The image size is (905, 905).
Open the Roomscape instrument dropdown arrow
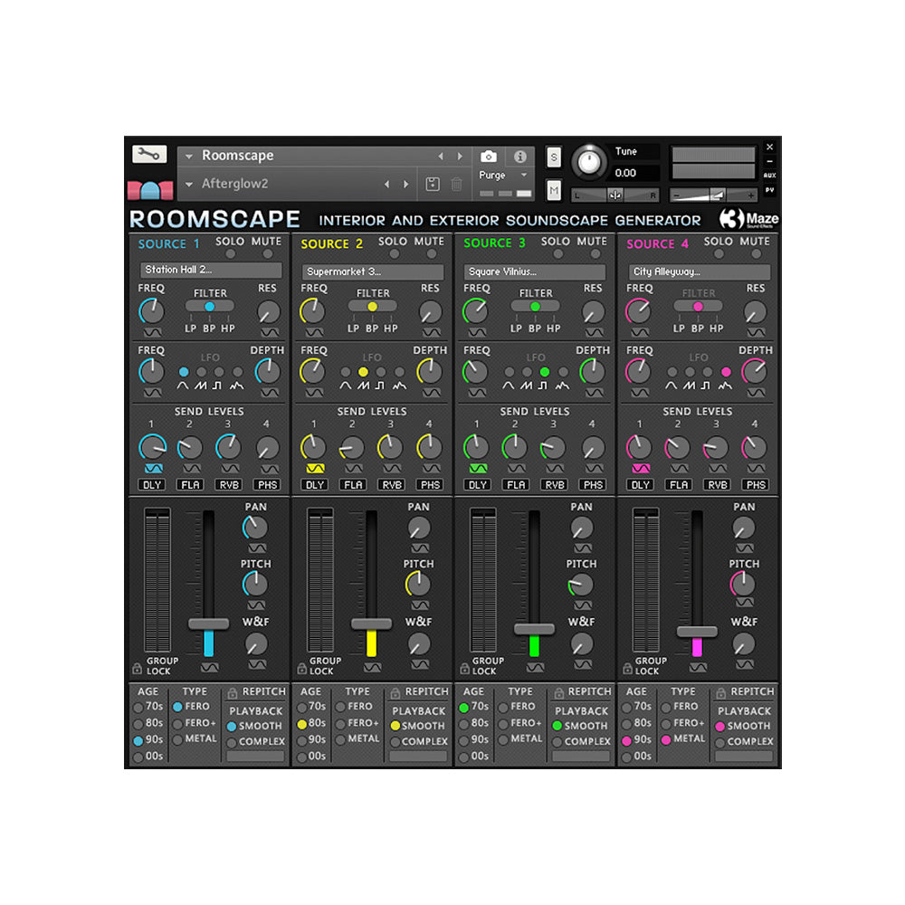pyautogui.click(x=189, y=157)
